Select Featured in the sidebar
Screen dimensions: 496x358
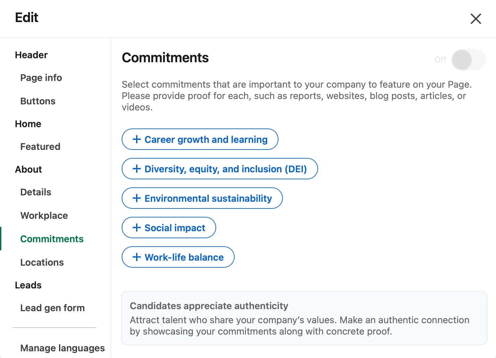pyautogui.click(x=40, y=147)
